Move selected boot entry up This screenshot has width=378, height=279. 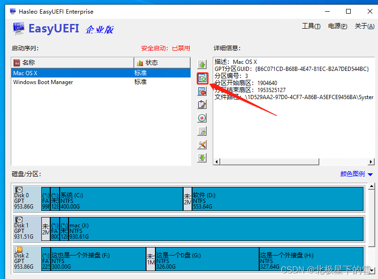click(202, 64)
